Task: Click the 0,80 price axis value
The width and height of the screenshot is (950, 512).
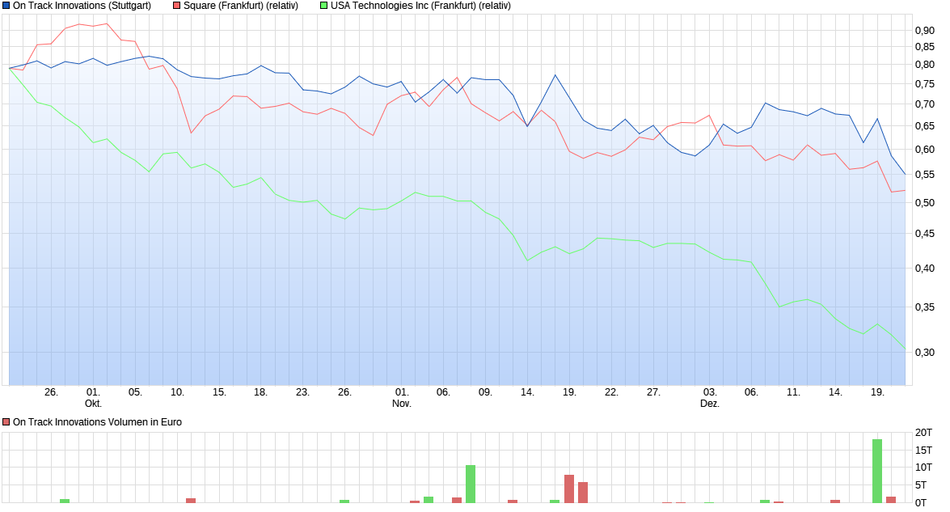Action: (925, 64)
